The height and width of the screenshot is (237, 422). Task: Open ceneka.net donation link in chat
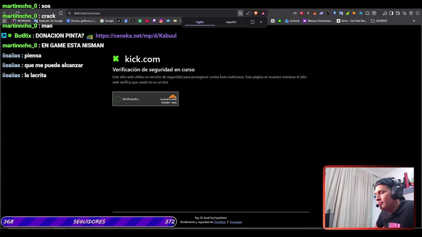pyautogui.click(x=136, y=36)
